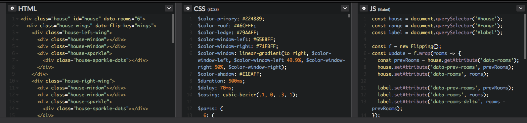Click the HTML editor vertical scrollbar

click(173, 29)
